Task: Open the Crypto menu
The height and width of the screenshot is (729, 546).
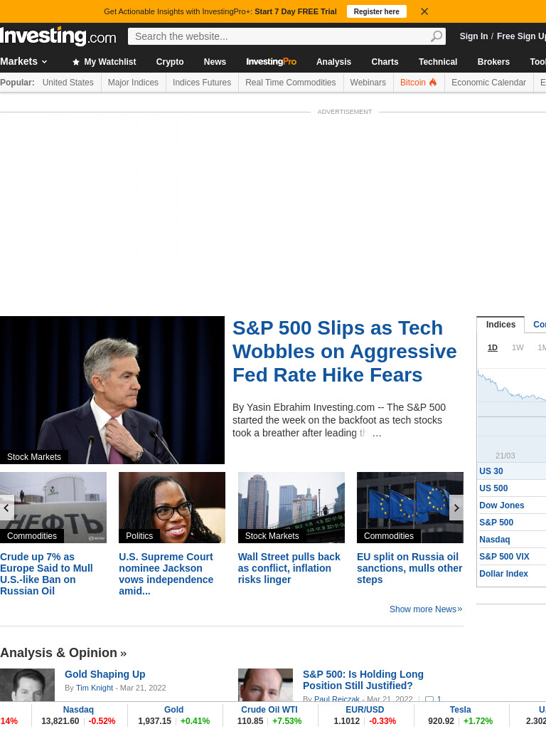Action: tap(170, 62)
